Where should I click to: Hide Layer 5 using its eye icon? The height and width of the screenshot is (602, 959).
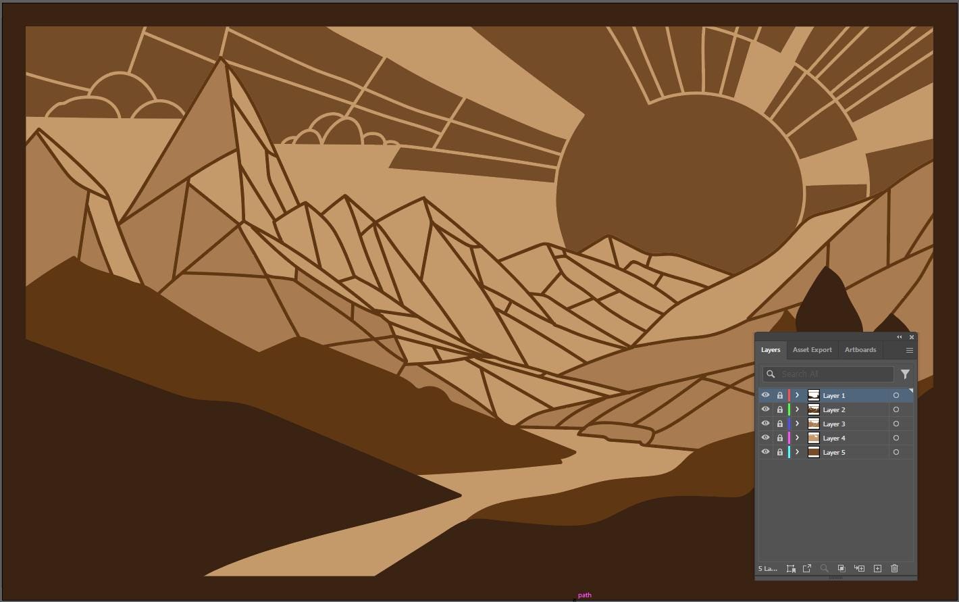(x=765, y=452)
